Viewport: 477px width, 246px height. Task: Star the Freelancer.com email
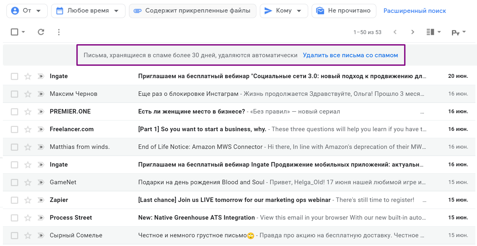tap(28, 129)
